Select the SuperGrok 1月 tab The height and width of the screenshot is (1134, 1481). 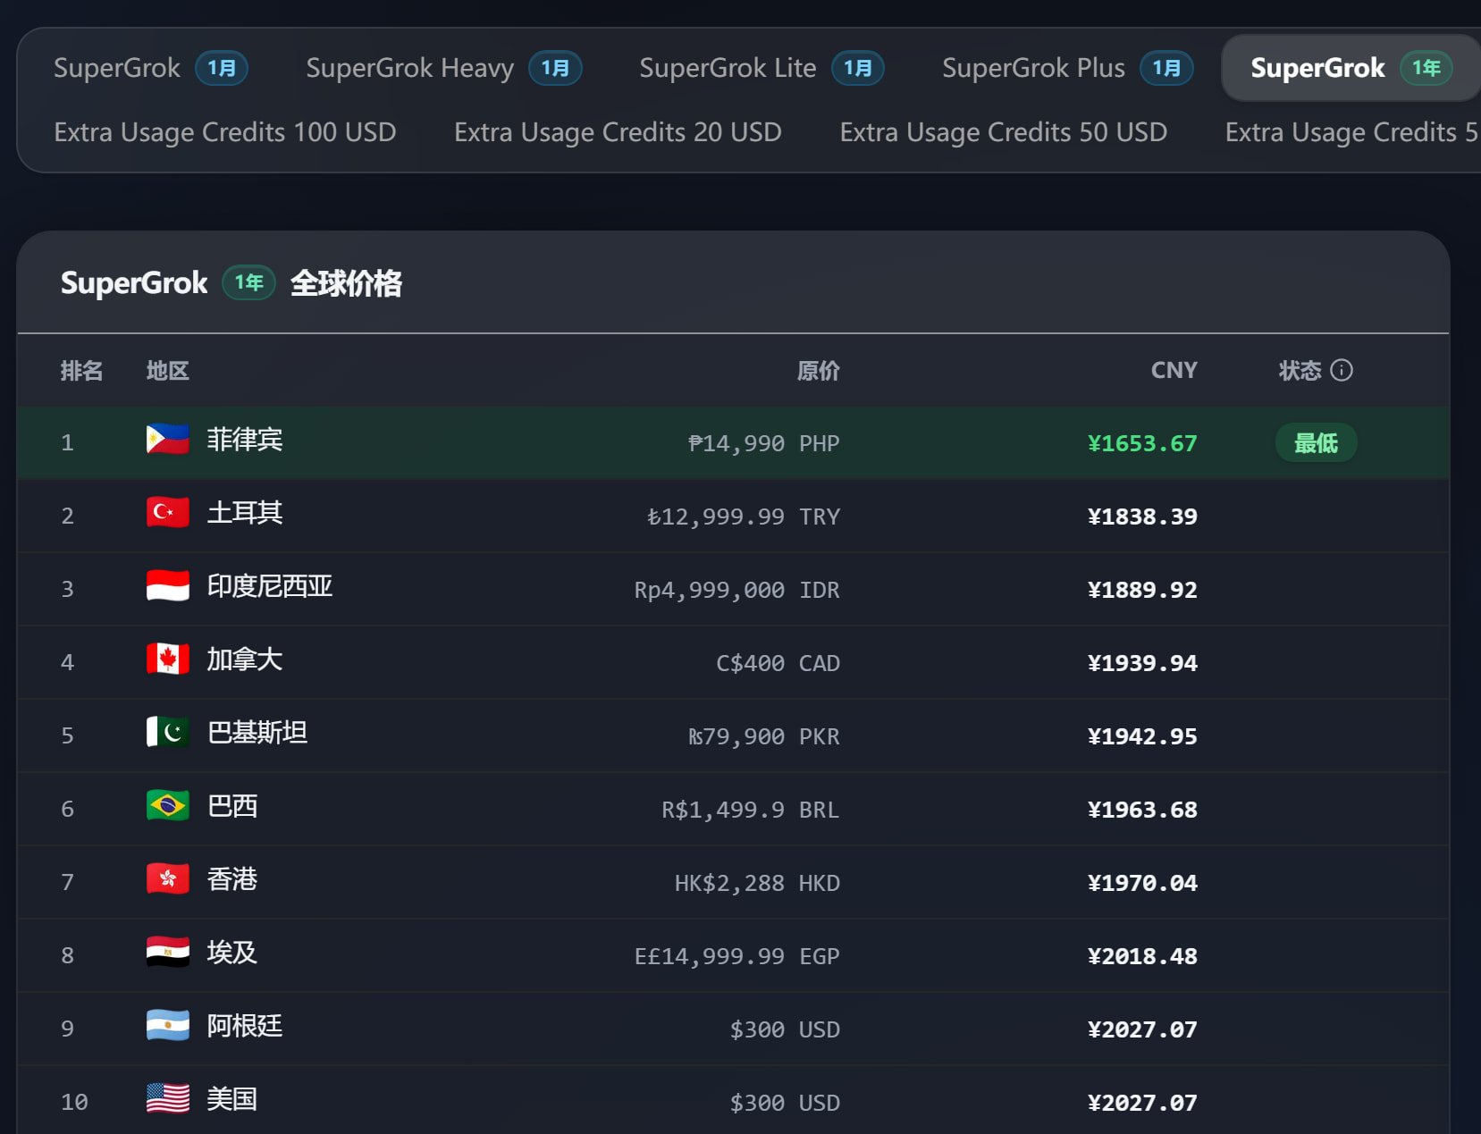[x=150, y=68]
